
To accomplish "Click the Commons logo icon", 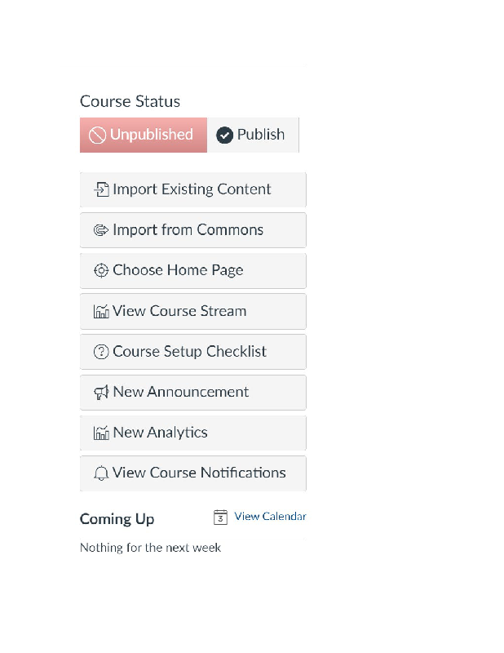I will tap(101, 230).
